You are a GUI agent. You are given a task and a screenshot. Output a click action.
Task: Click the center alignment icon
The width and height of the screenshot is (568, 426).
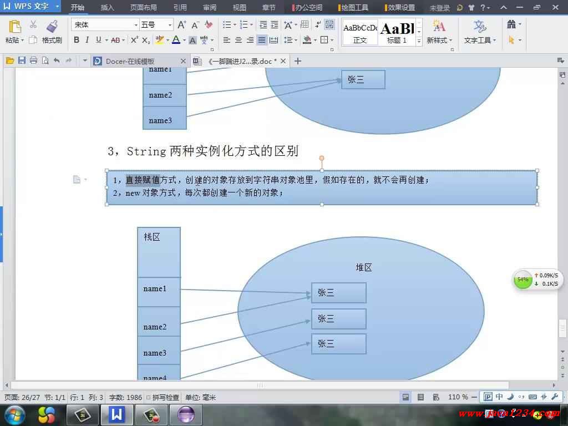(239, 40)
